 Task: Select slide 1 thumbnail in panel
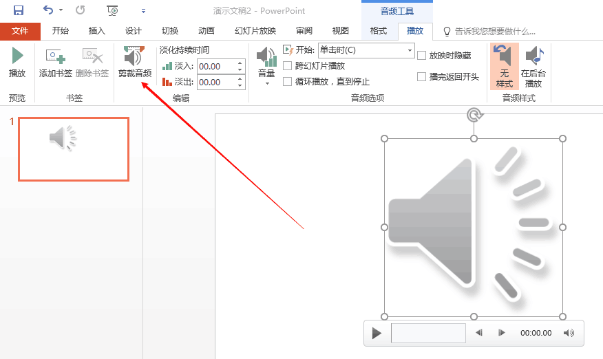(74, 149)
